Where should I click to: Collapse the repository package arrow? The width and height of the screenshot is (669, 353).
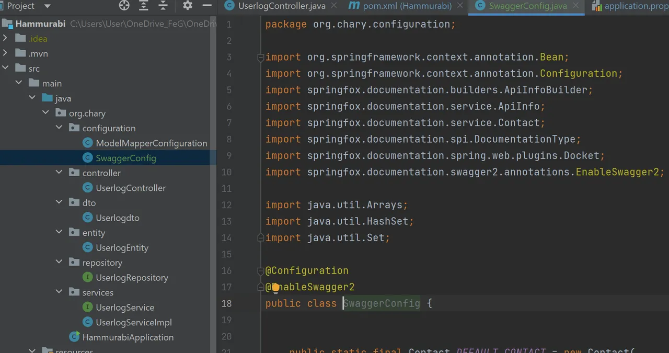(59, 262)
